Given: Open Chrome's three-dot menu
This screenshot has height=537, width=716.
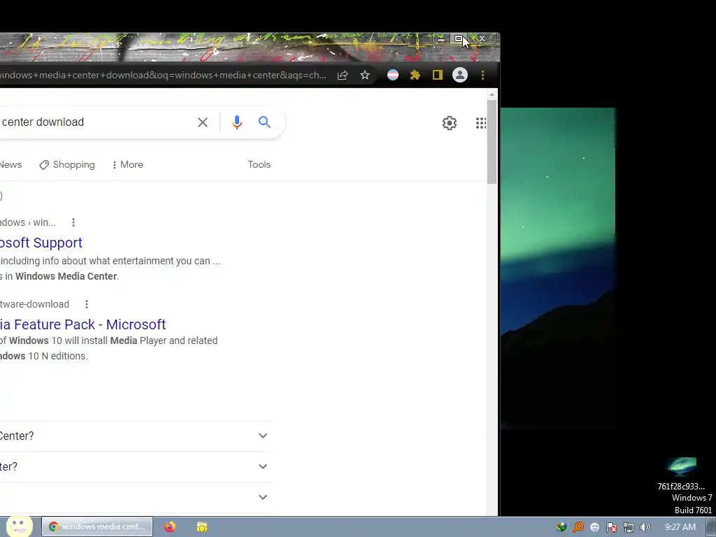Looking at the screenshot, I should tap(482, 75).
